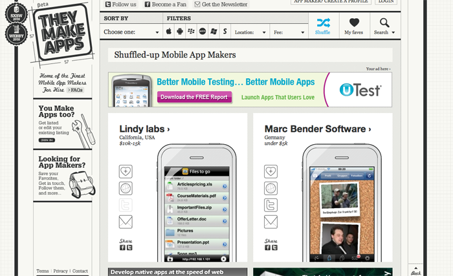Share Marc Bender Software on Facebook
This screenshot has width=453, height=276.
click(x=267, y=248)
